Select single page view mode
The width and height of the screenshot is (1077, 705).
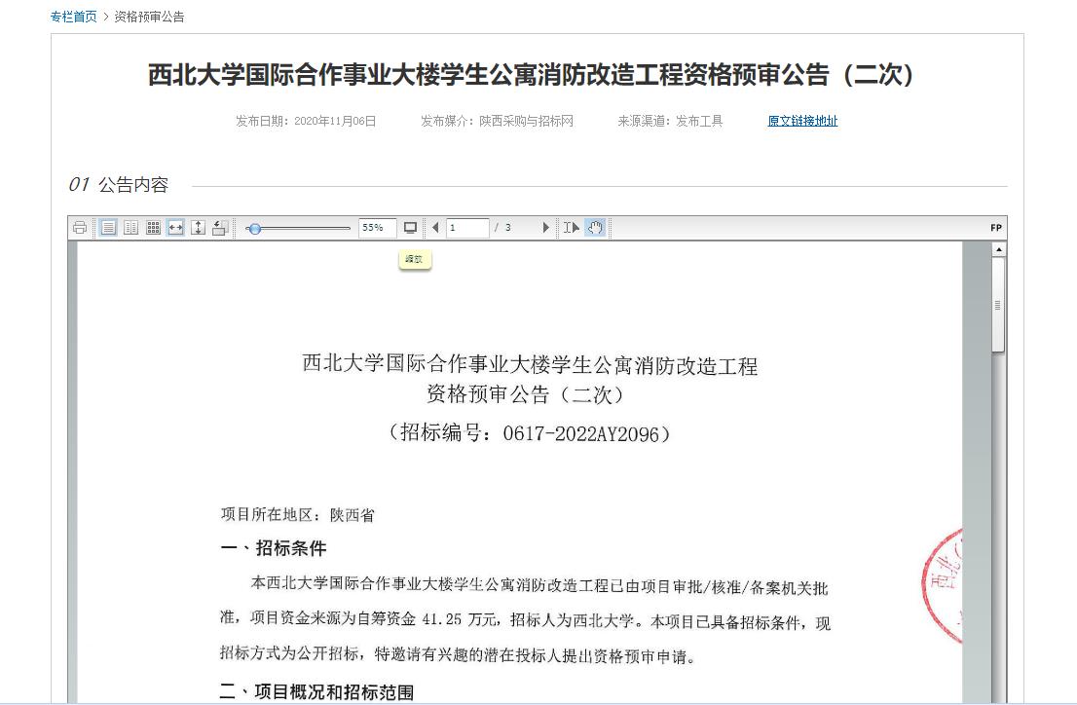[x=108, y=228]
